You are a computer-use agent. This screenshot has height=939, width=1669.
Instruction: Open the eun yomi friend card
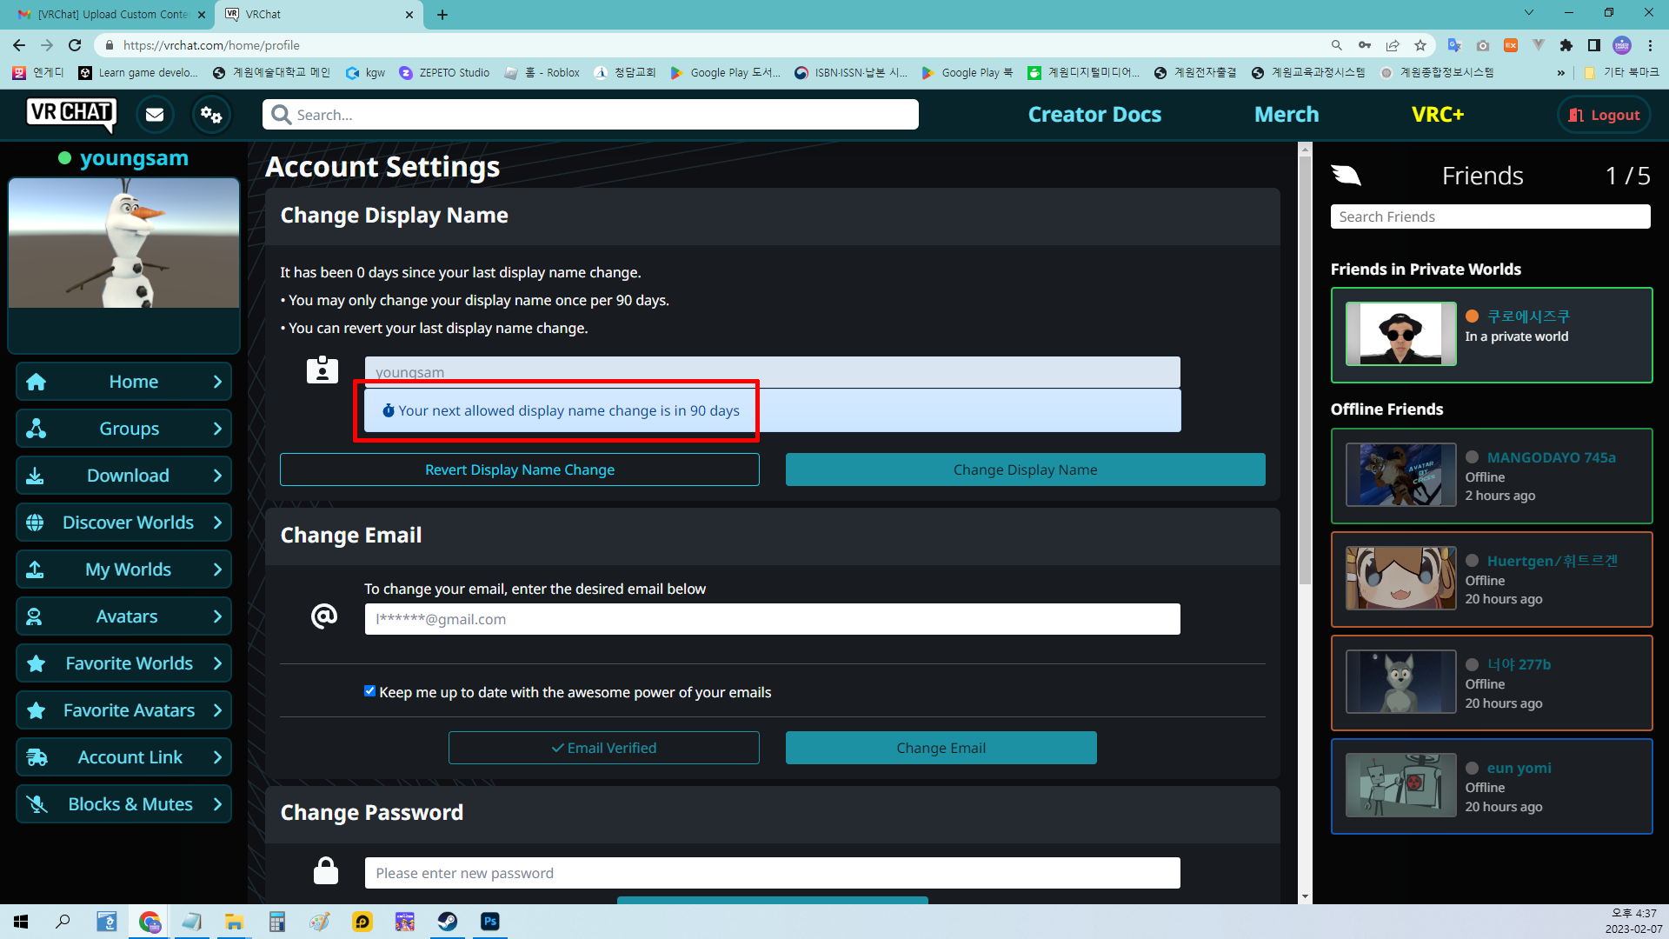(1492, 786)
